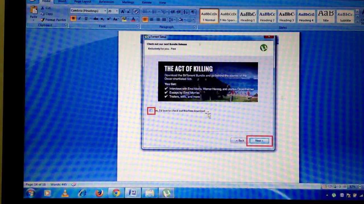The height and width of the screenshot is (204, 364).
Task: Switch to the Page Layout tab
Action: point(83,1)
